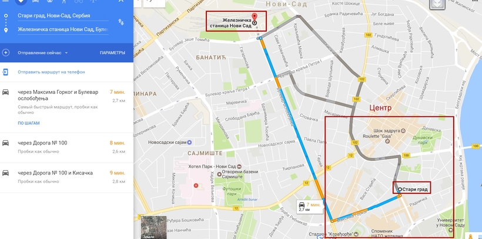Screen dimensions: 482x239
Task: Add a destination with the plus icon
Action: coord(5,52)
